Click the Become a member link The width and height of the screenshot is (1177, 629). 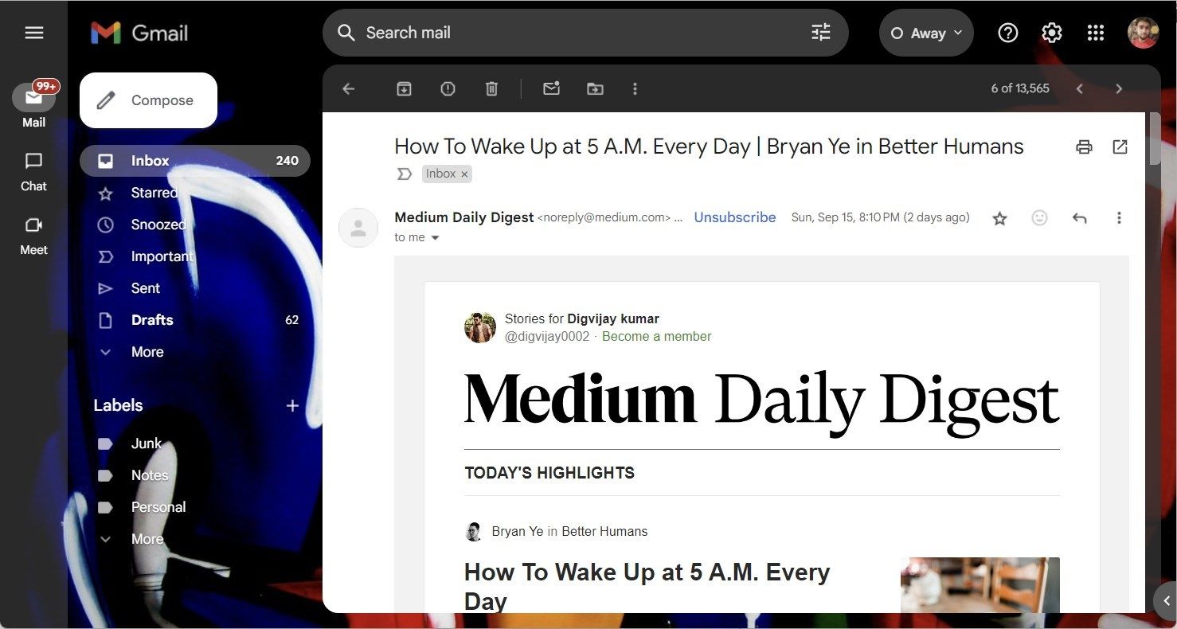(657, 336)
